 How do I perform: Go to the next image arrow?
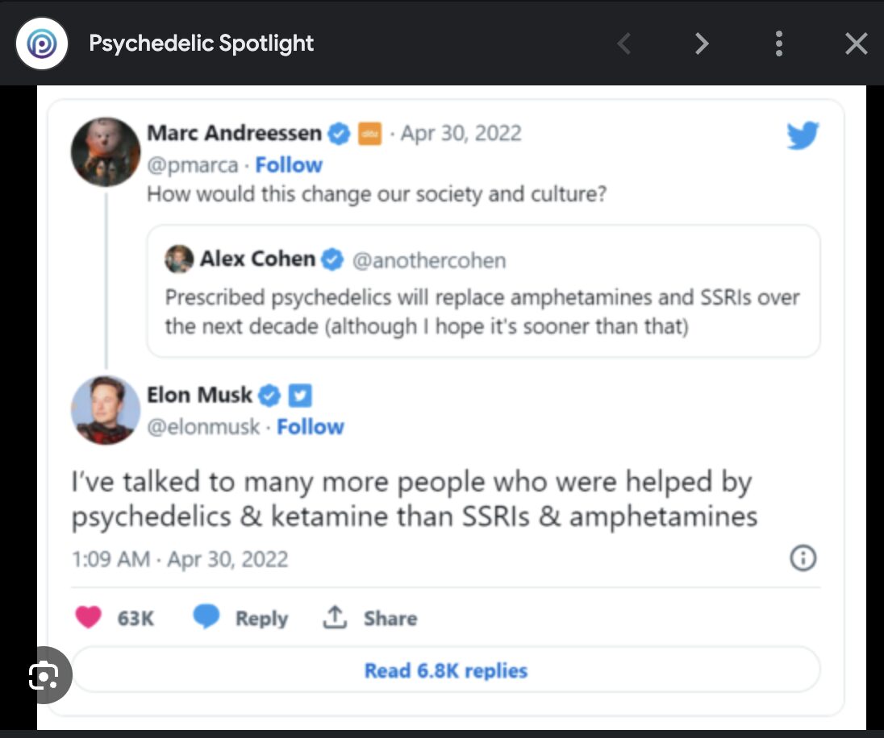click(x=702, y=44)
